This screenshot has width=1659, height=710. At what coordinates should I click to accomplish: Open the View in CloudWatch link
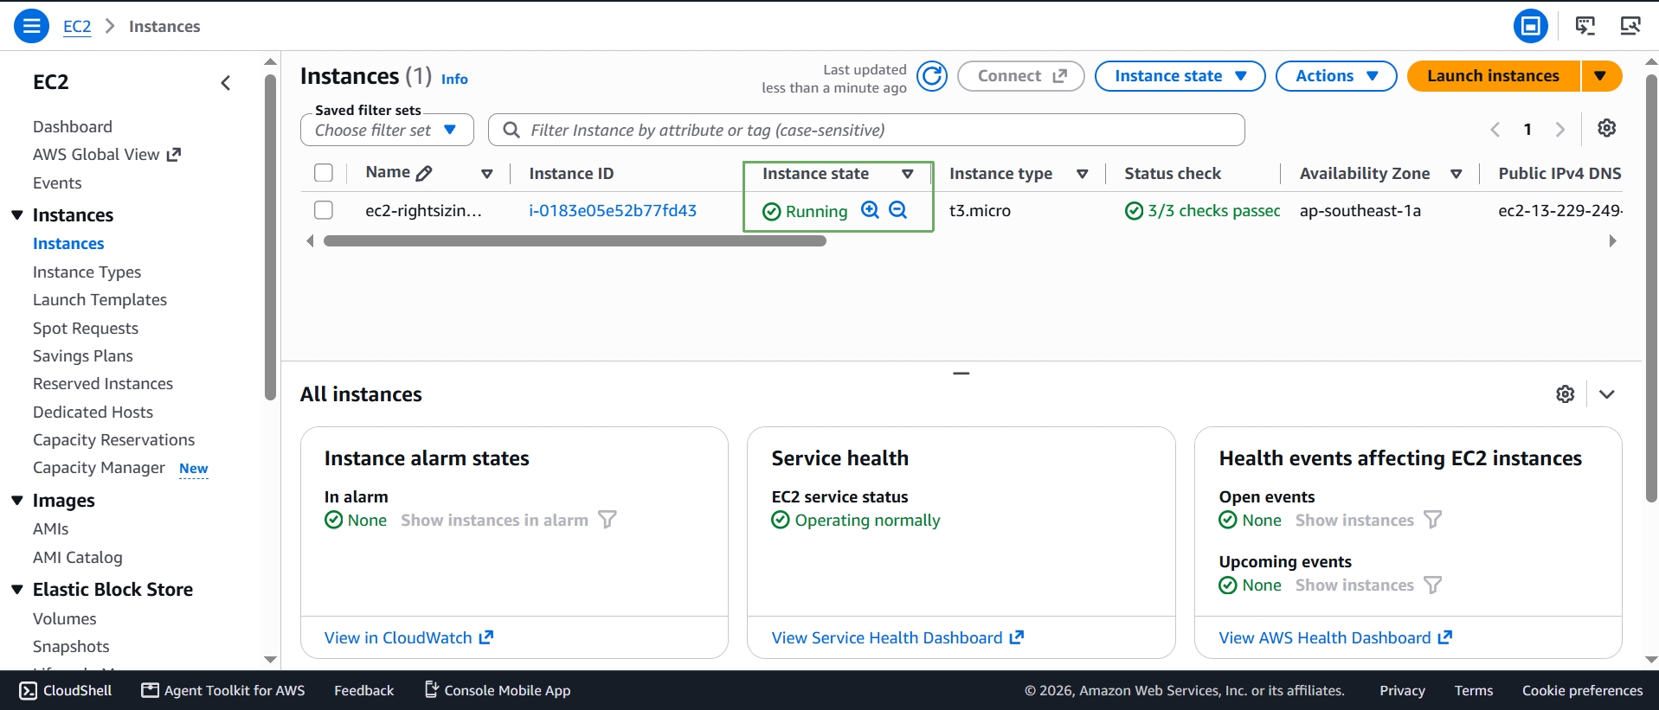coord(408,637)
